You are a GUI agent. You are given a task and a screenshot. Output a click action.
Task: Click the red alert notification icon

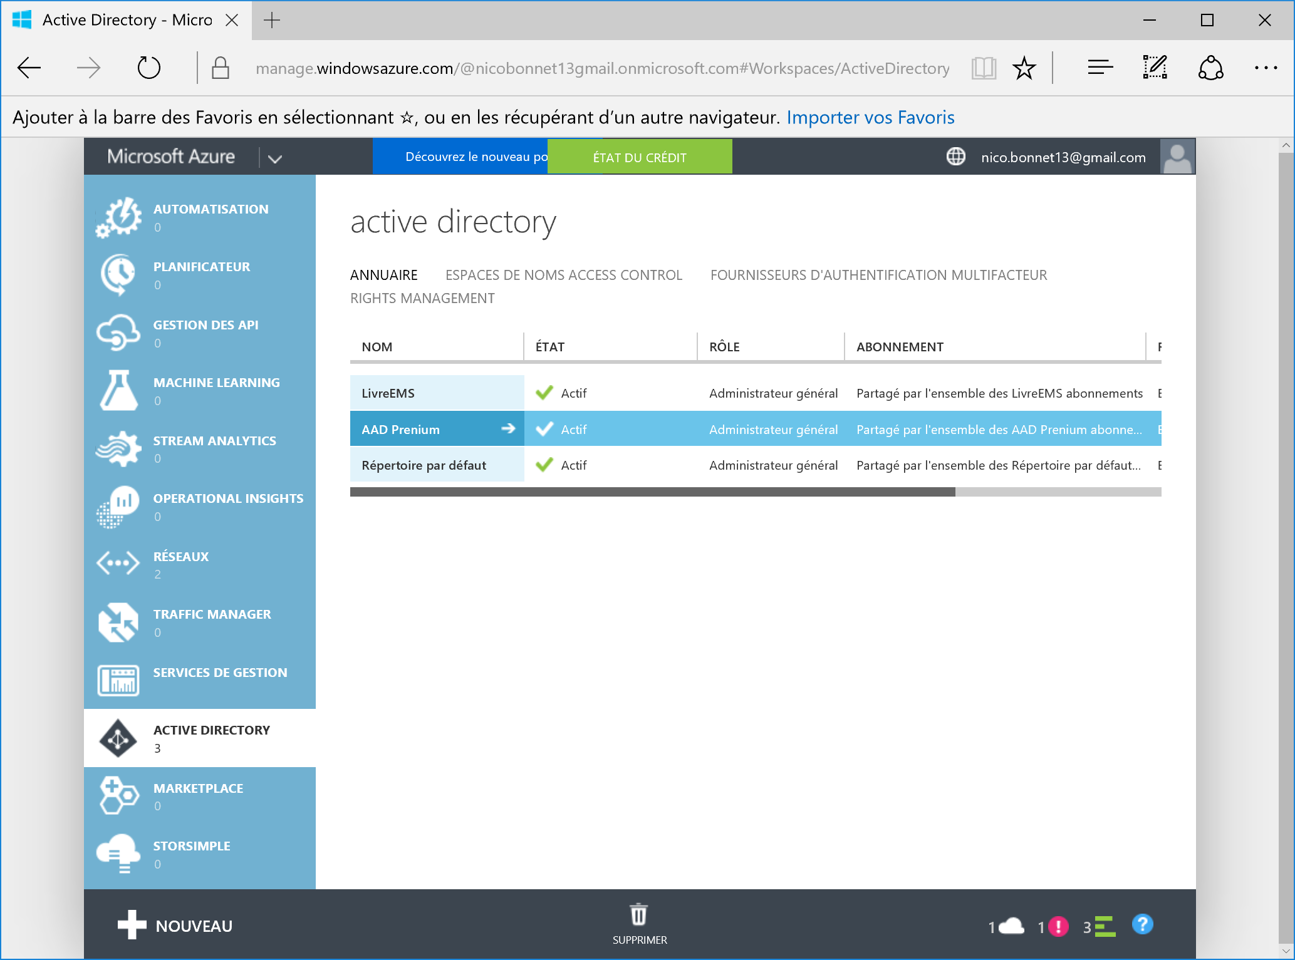click(x=1058, y=926)
